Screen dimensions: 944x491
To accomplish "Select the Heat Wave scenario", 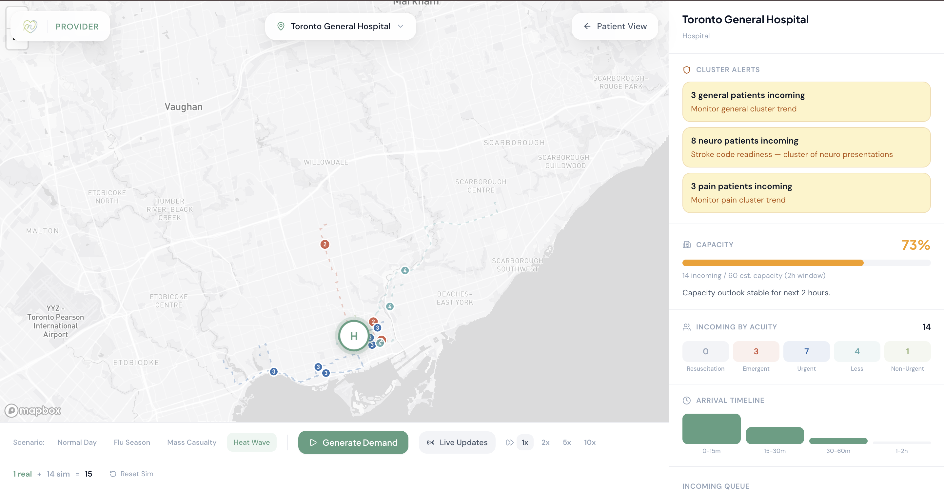I will (251, 442).
